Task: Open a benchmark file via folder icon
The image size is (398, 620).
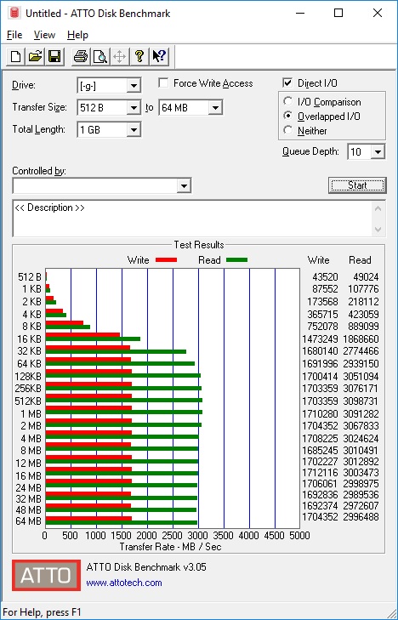Action: coord(35,56)
